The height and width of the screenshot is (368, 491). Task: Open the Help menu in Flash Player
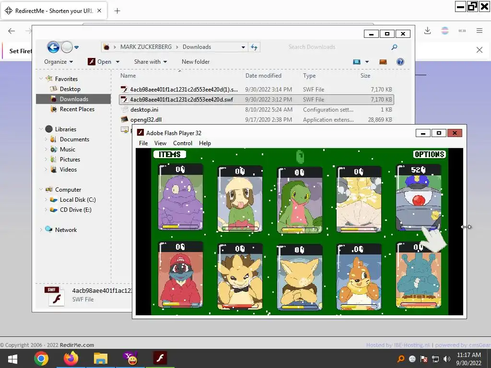(205, 143)
